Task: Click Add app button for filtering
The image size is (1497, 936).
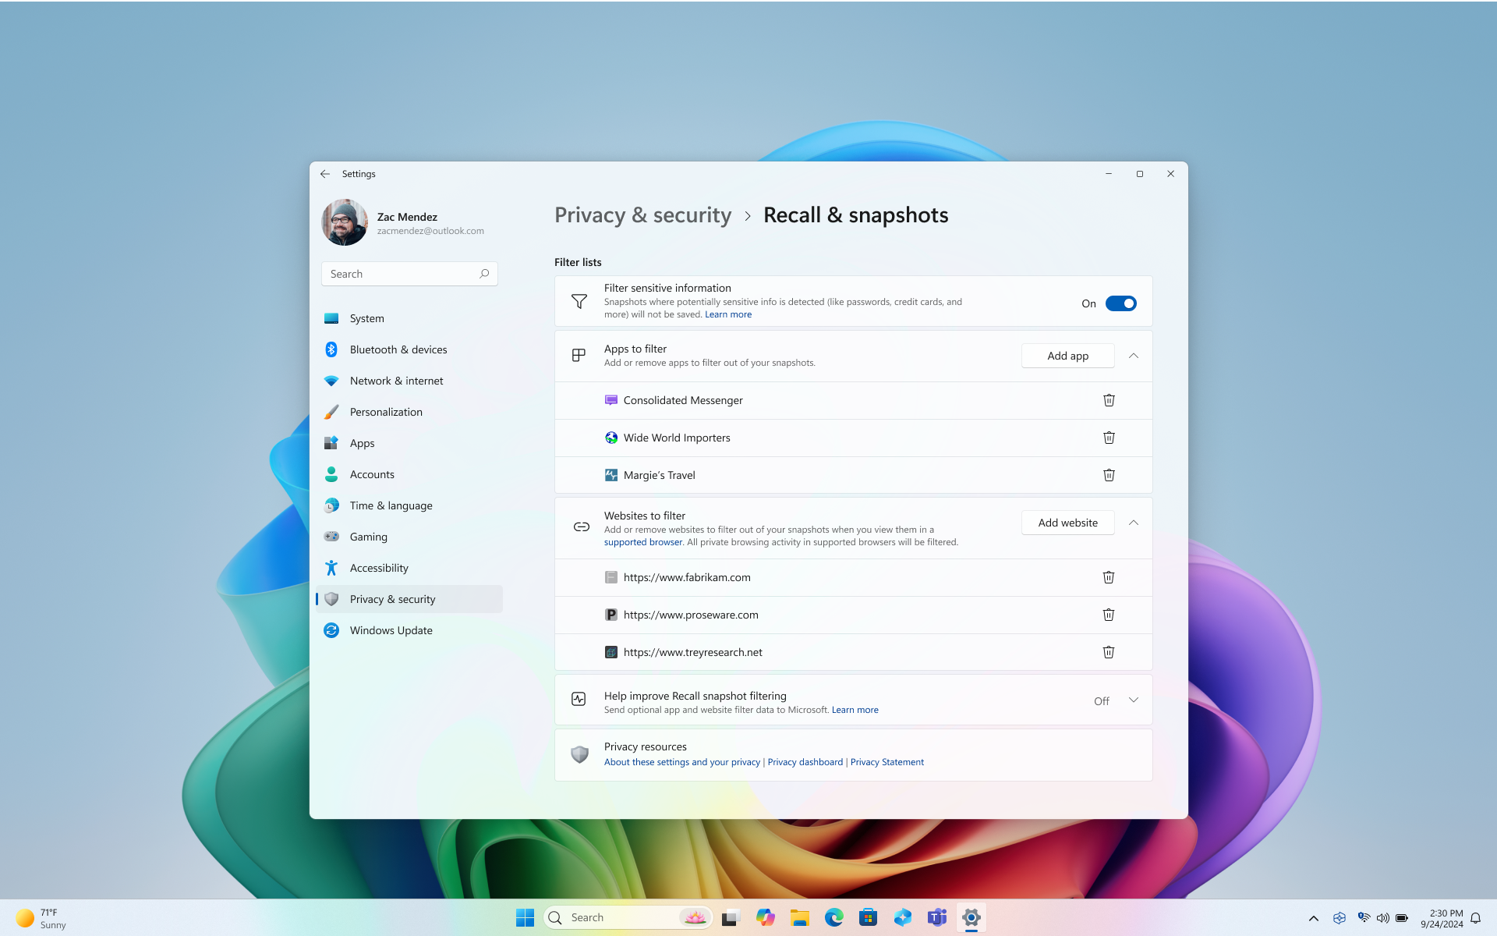Action: tap(1067, 355)
